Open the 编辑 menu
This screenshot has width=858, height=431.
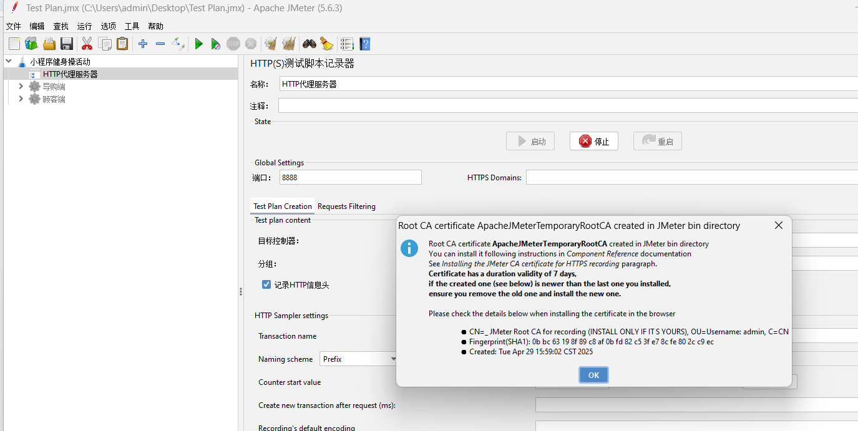tap(37, 26)
